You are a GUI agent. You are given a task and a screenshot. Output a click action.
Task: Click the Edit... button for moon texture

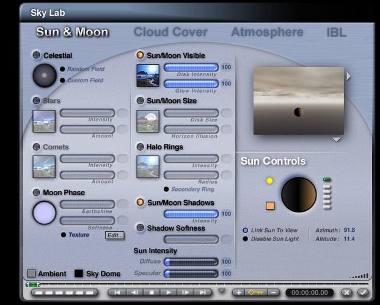pyautogui.click(x=115, y=235)
